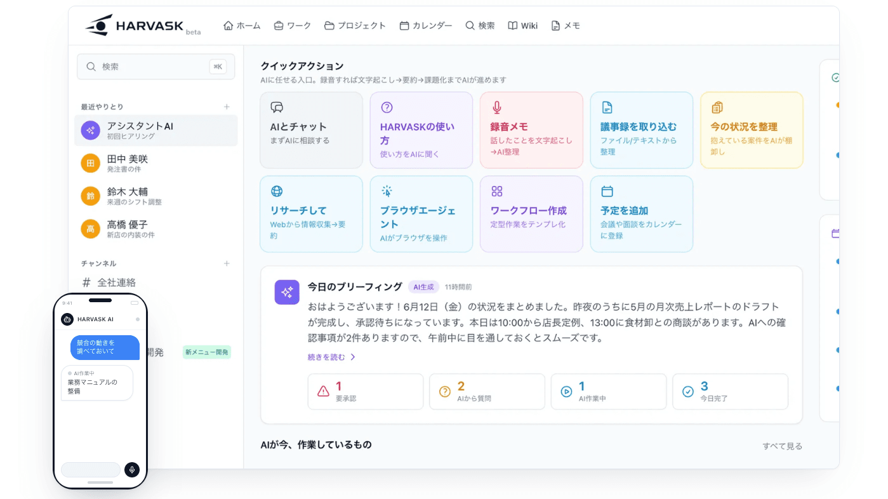Viewport: 888px width, 499px height.
Task: Open the ブラウザエージェント card
Action: (x=421, y=214)
